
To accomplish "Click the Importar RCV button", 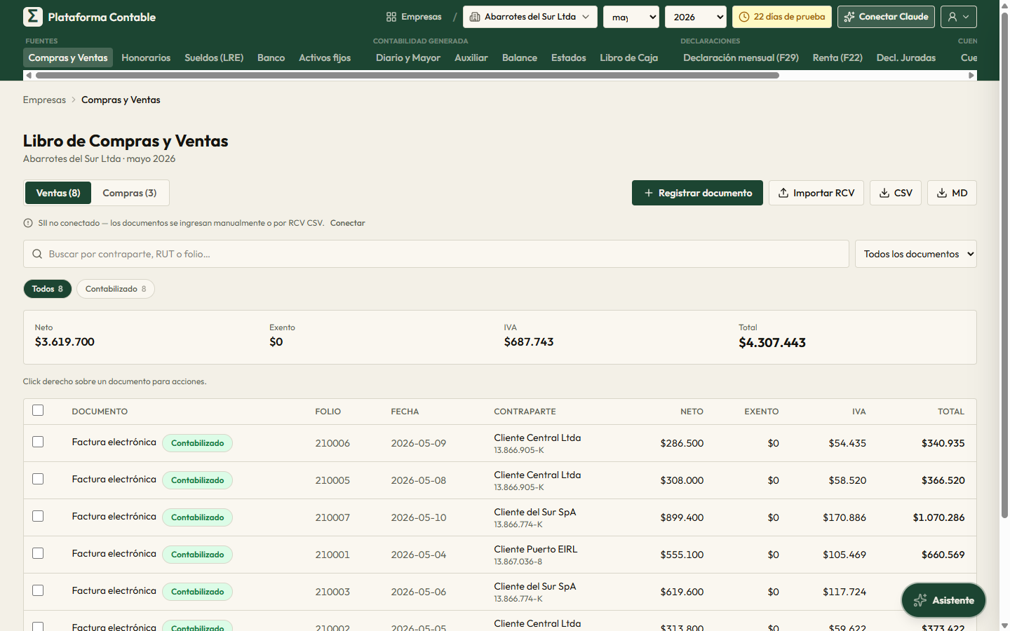I will 816,193.
